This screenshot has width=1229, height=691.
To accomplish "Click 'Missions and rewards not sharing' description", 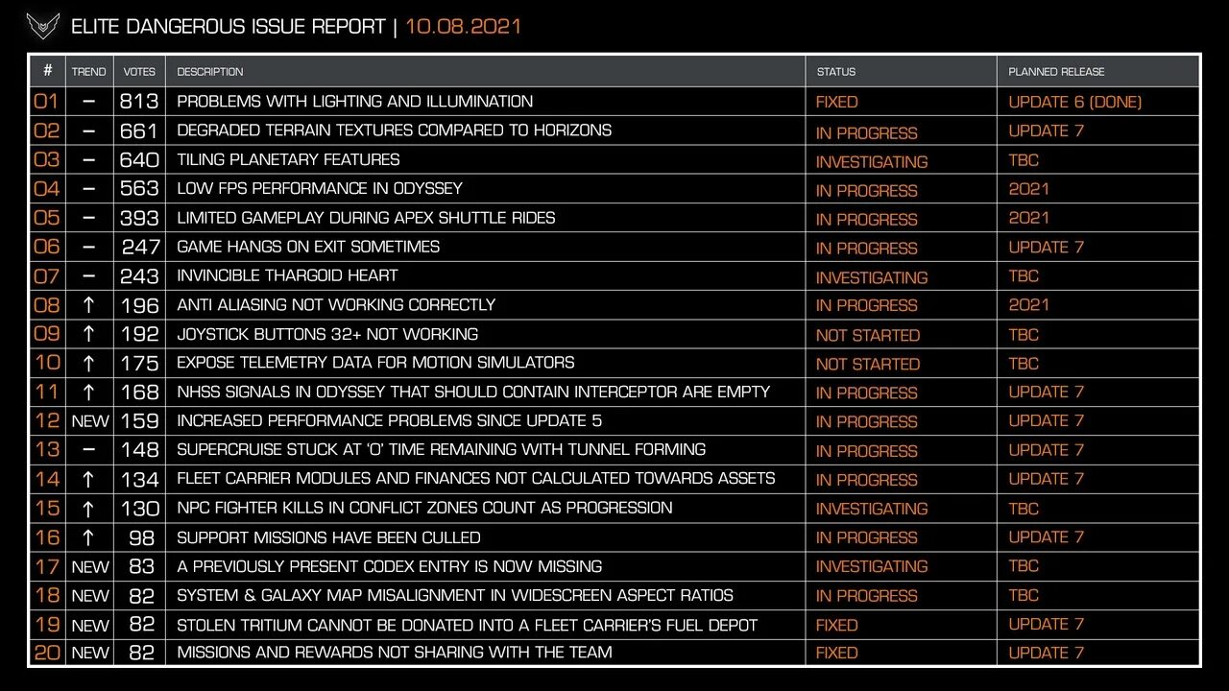I will pos(395,653).
